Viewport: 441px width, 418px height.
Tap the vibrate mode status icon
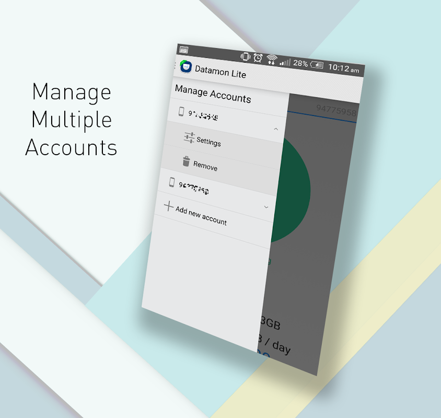tap(245, 56)
